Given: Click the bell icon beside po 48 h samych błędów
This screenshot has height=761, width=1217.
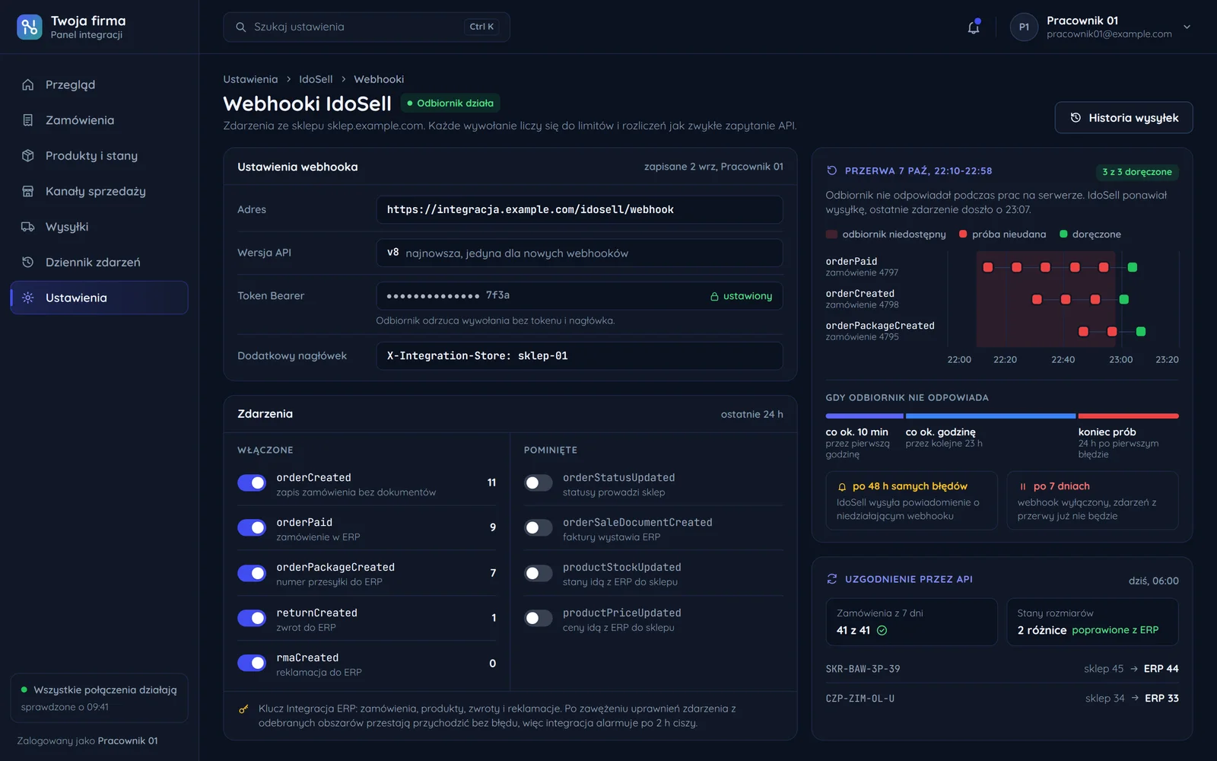Looking at the screenshot, I should [842, 487].
